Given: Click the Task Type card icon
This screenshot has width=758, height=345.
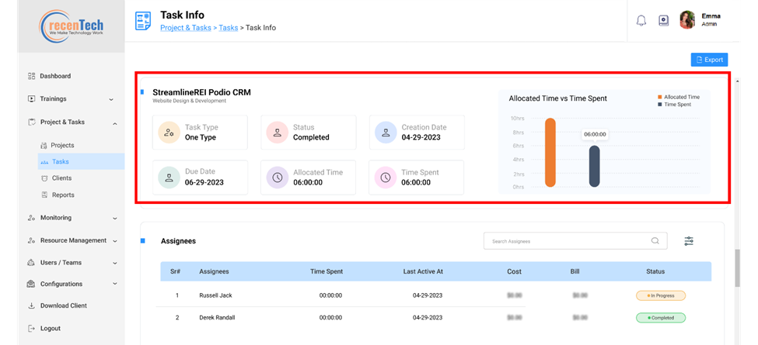Looking at the screenshot, I should (x=169, y=133).
